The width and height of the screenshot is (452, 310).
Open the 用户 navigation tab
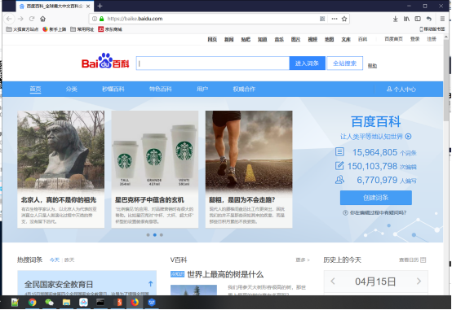click(202, 90)
